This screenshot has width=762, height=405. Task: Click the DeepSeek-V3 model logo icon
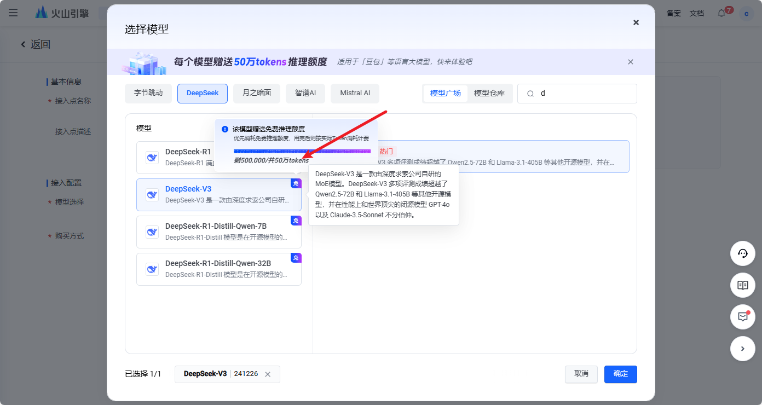152,195
